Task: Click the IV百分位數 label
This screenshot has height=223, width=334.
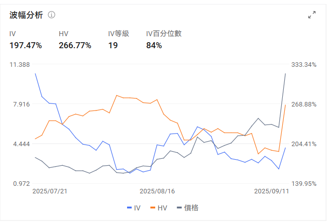Action: click(164, 34)
